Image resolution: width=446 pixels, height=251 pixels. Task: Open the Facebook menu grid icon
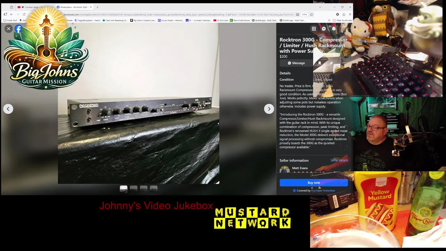(x=314, y=29)
